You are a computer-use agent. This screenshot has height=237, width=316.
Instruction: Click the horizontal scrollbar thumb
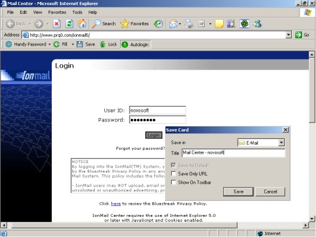[125, 225]
